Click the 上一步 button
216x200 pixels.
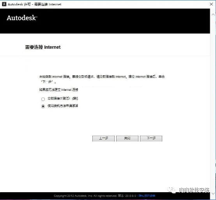[x=103, y=138]
